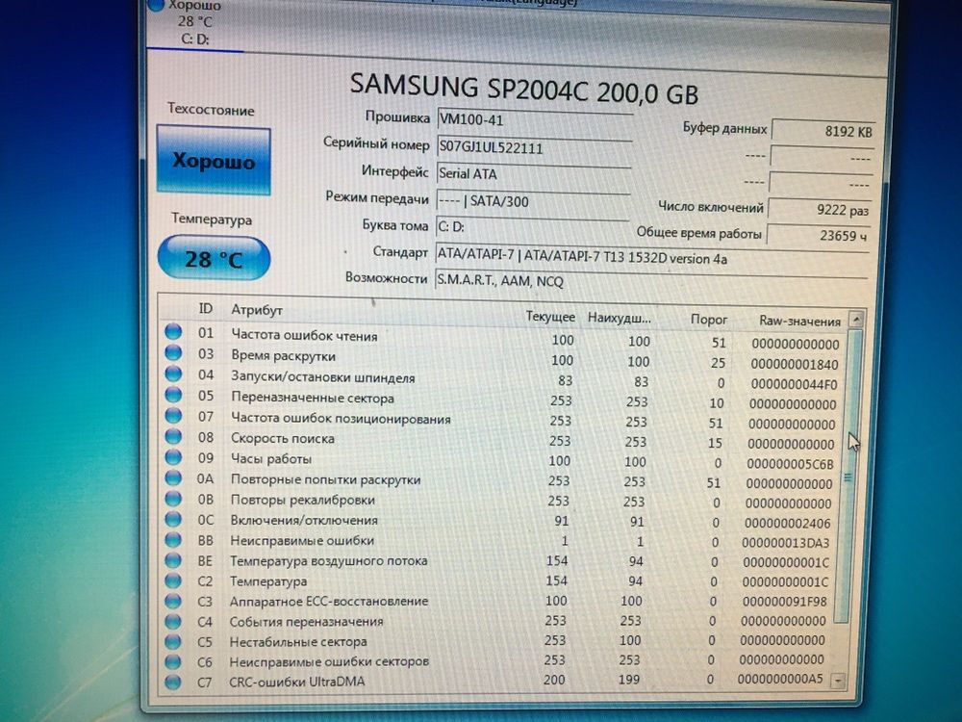Image resolution: width=962 pixels, height=722 pixels.
Task: Click the ID column header
Action: [x=206, y=308]
